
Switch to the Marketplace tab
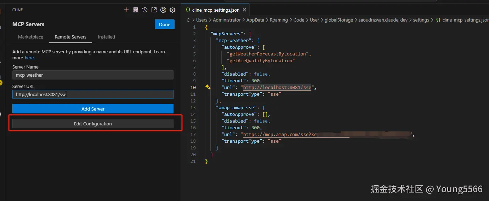point(31,37)
